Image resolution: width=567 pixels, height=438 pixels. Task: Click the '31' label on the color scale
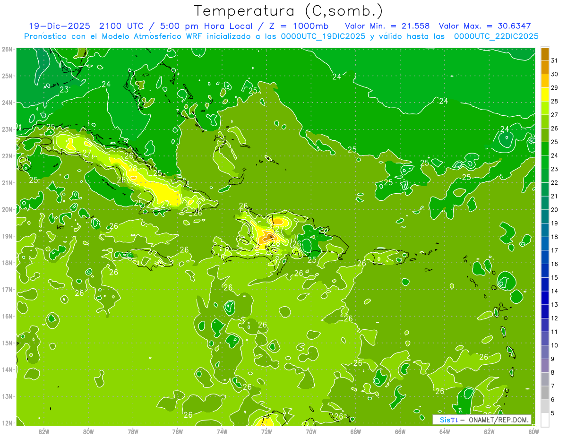click(x=555, y=60)
